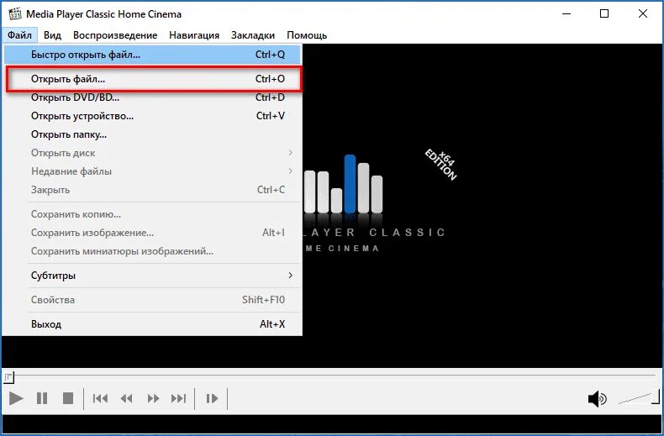The image size is (664, 436).
Task: Maximize the Media Player Classic window
Action: [x=604, y=14]
